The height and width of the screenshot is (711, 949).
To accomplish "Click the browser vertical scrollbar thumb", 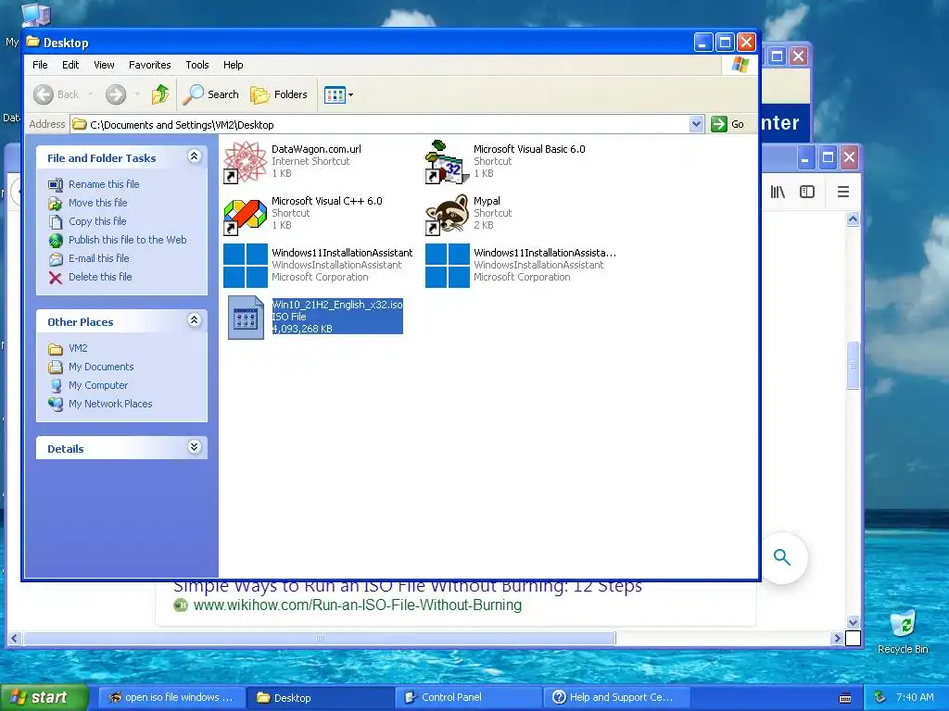I will pyautogui.click(x=853, y=365).
